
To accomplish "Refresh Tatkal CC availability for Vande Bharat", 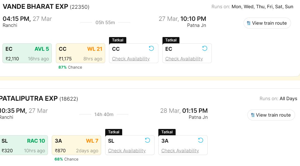I will click(x=151, y=49).
